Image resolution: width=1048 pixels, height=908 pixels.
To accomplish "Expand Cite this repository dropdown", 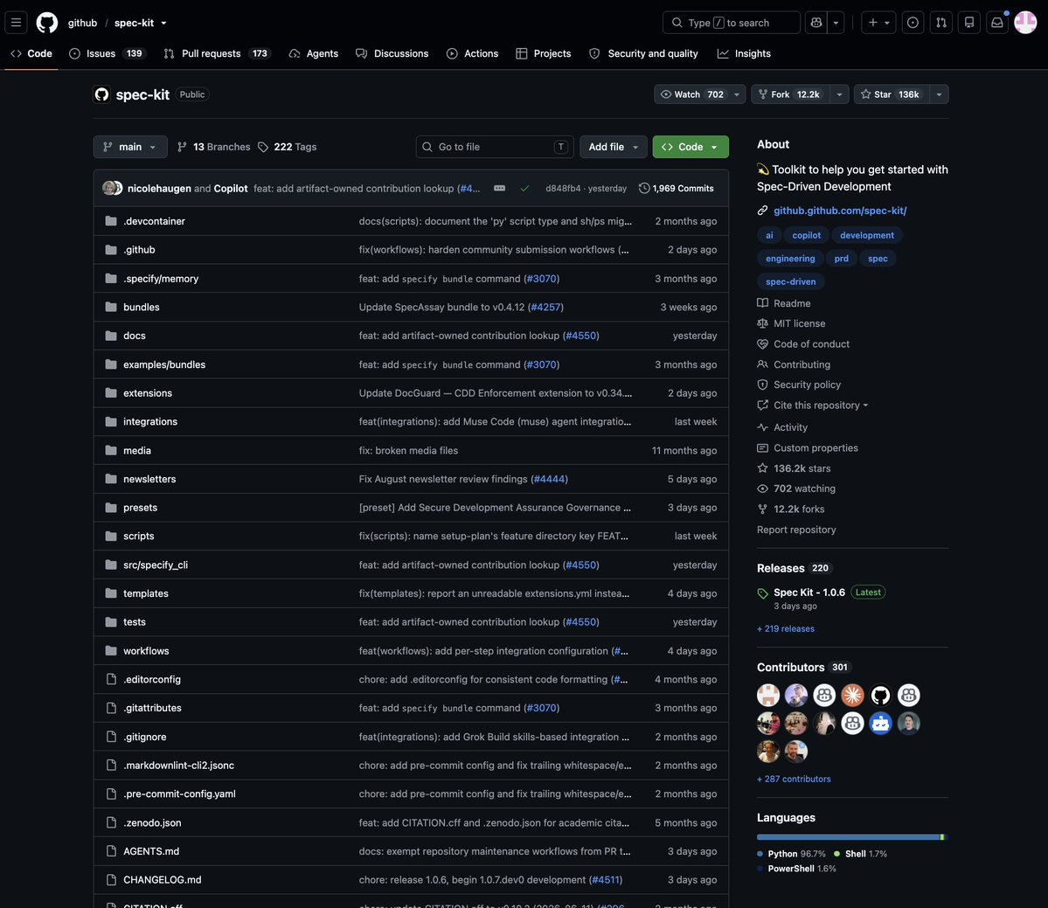I will (x=813, y=405).
